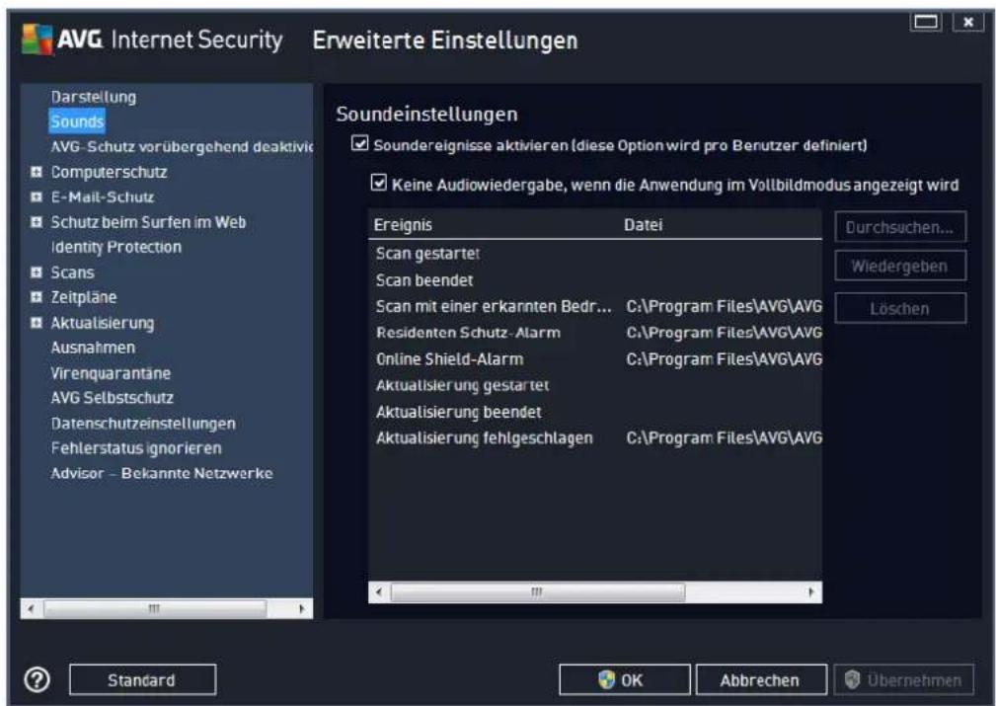Expand the Aktualisierung tree node
The height and width of the screenshot is (706, 996).
point(37,323)
